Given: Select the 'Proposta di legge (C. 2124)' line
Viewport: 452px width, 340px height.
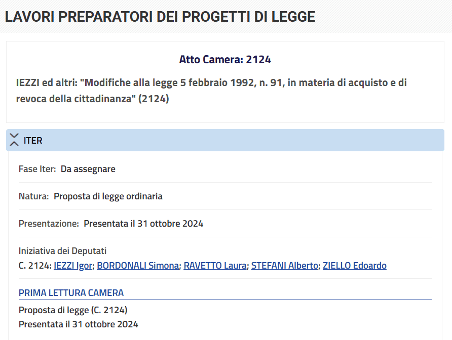Looking at the screenshot, I should tap(73, 310).
